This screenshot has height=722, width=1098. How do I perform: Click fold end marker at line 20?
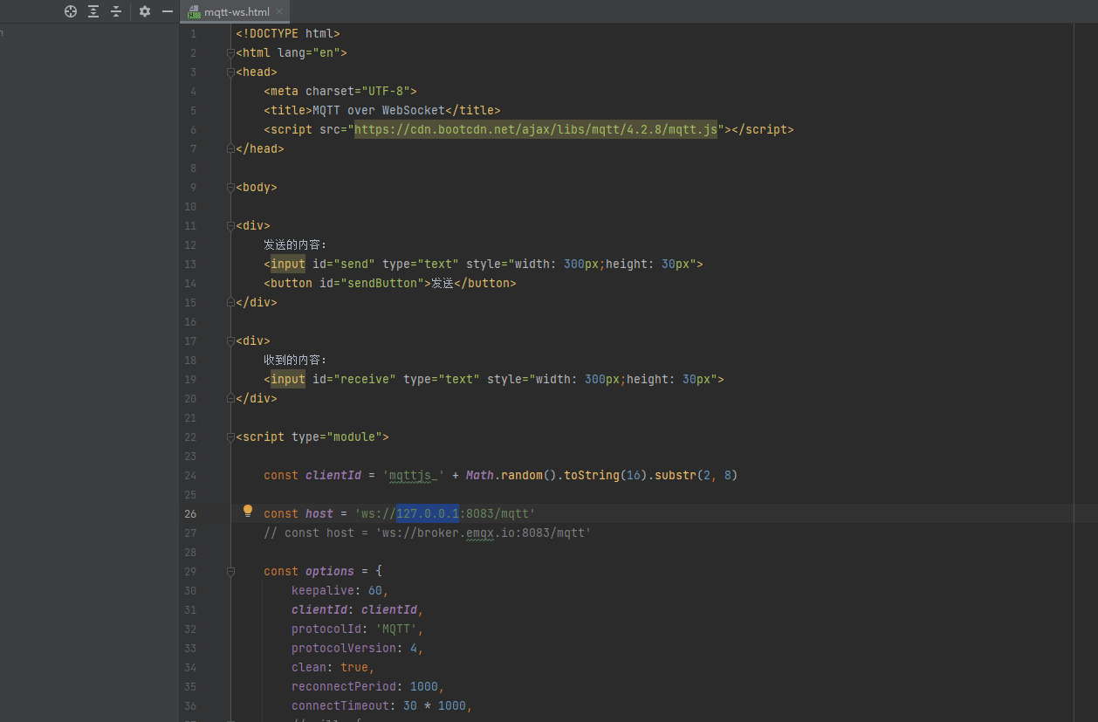click(x=230, y=399)
